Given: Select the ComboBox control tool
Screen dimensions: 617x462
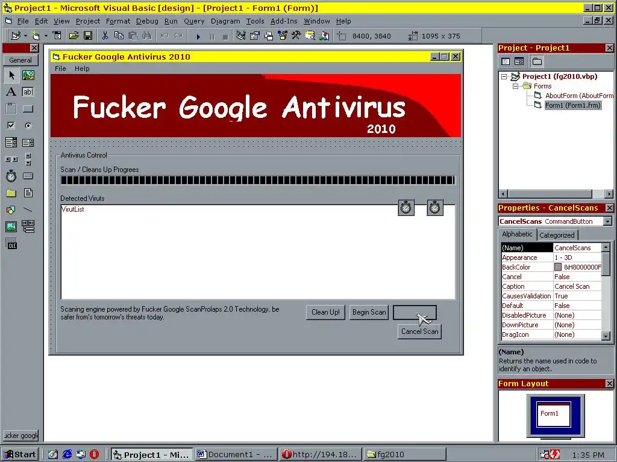Looking at the screenshot, I should (11, 142).
